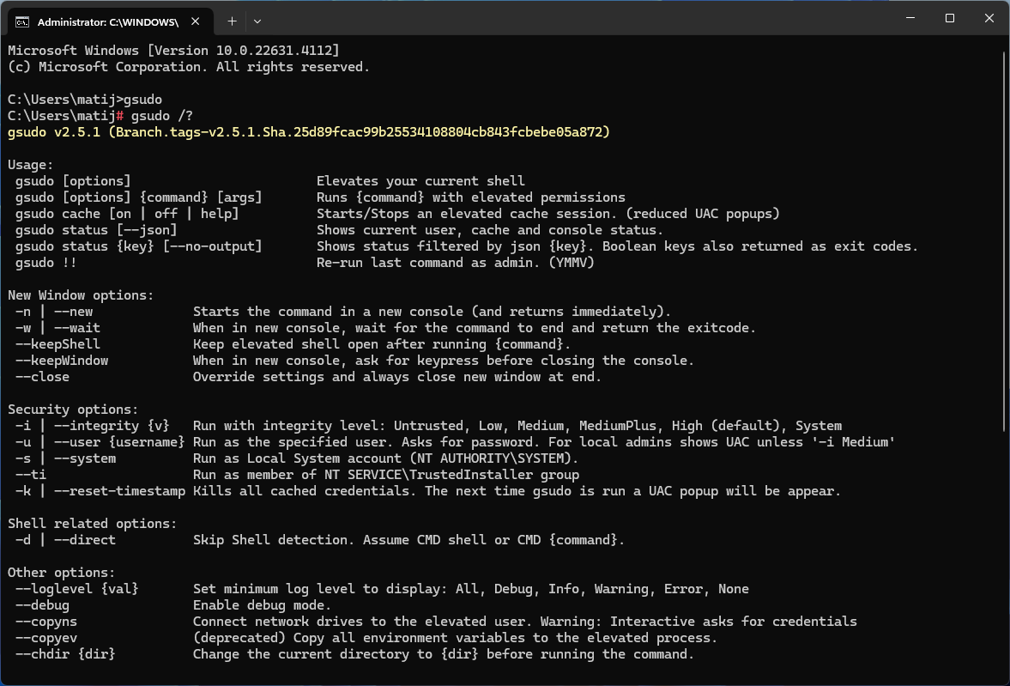Image resolution: width=1010 pixels, height=686 pixels.
Task: Minimize the terminal window
Action: tap(910, 18)
